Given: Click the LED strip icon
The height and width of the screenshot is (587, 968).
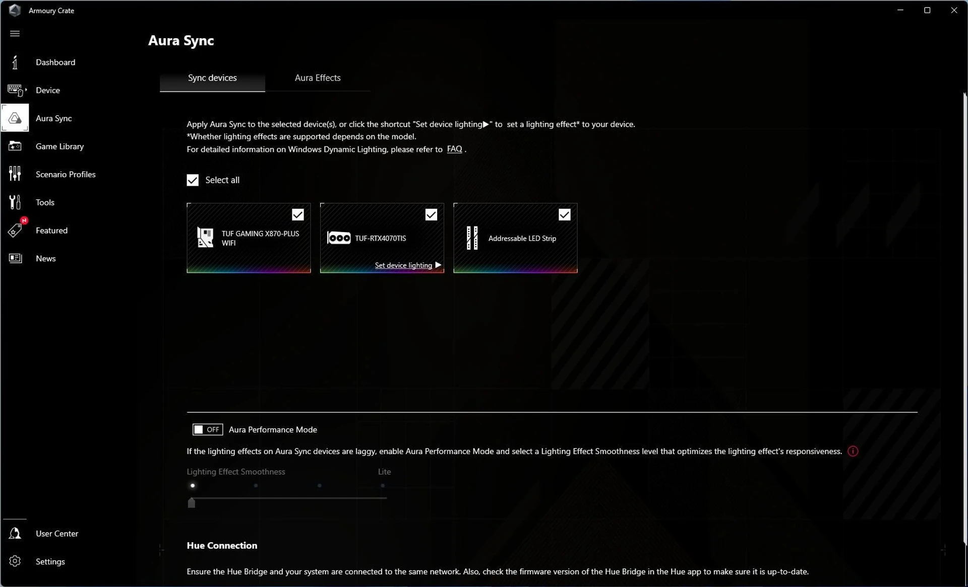Looking at the screenshot, I should [x=472, y=238].
